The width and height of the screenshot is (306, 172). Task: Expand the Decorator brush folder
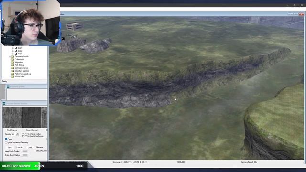coord(10,56)
